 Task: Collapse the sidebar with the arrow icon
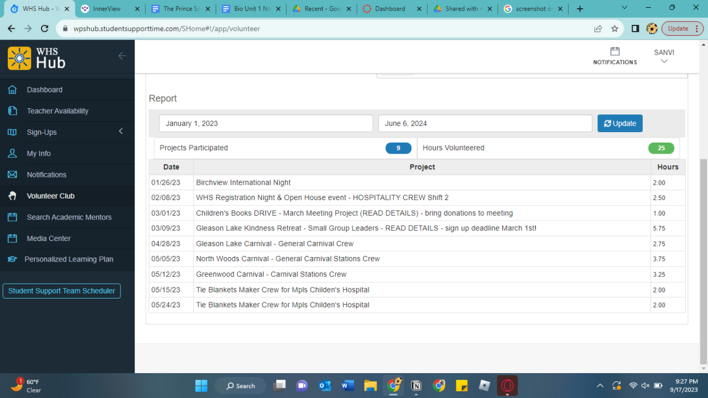coord(122,56)
